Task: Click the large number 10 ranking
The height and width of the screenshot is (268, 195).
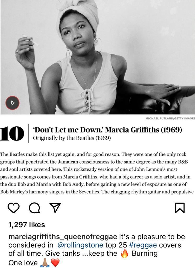Action: coord(12,133)
